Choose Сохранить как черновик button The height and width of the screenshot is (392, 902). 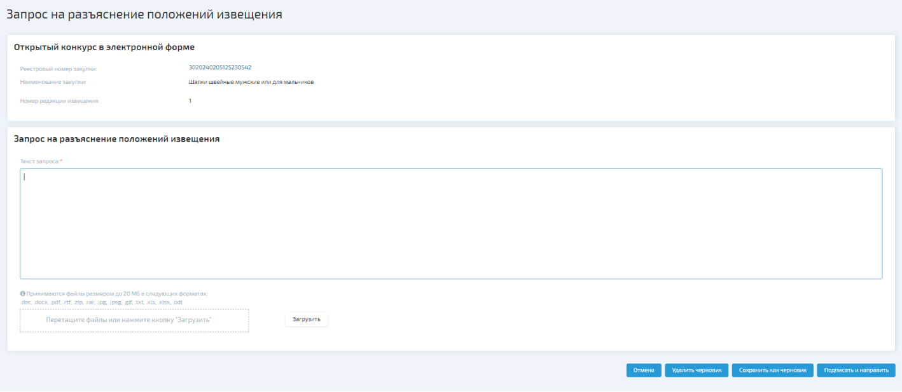click(772, 370)
